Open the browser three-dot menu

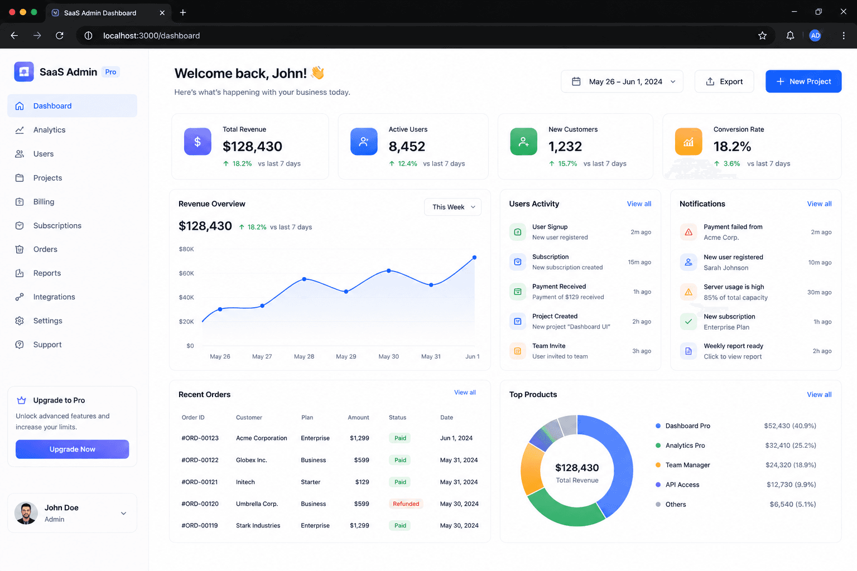[844, 36]
